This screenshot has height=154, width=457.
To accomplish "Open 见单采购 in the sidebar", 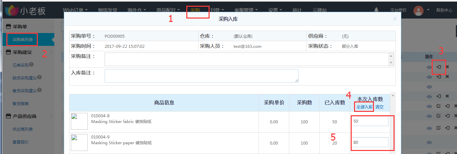I will click(x=21, y=65).
